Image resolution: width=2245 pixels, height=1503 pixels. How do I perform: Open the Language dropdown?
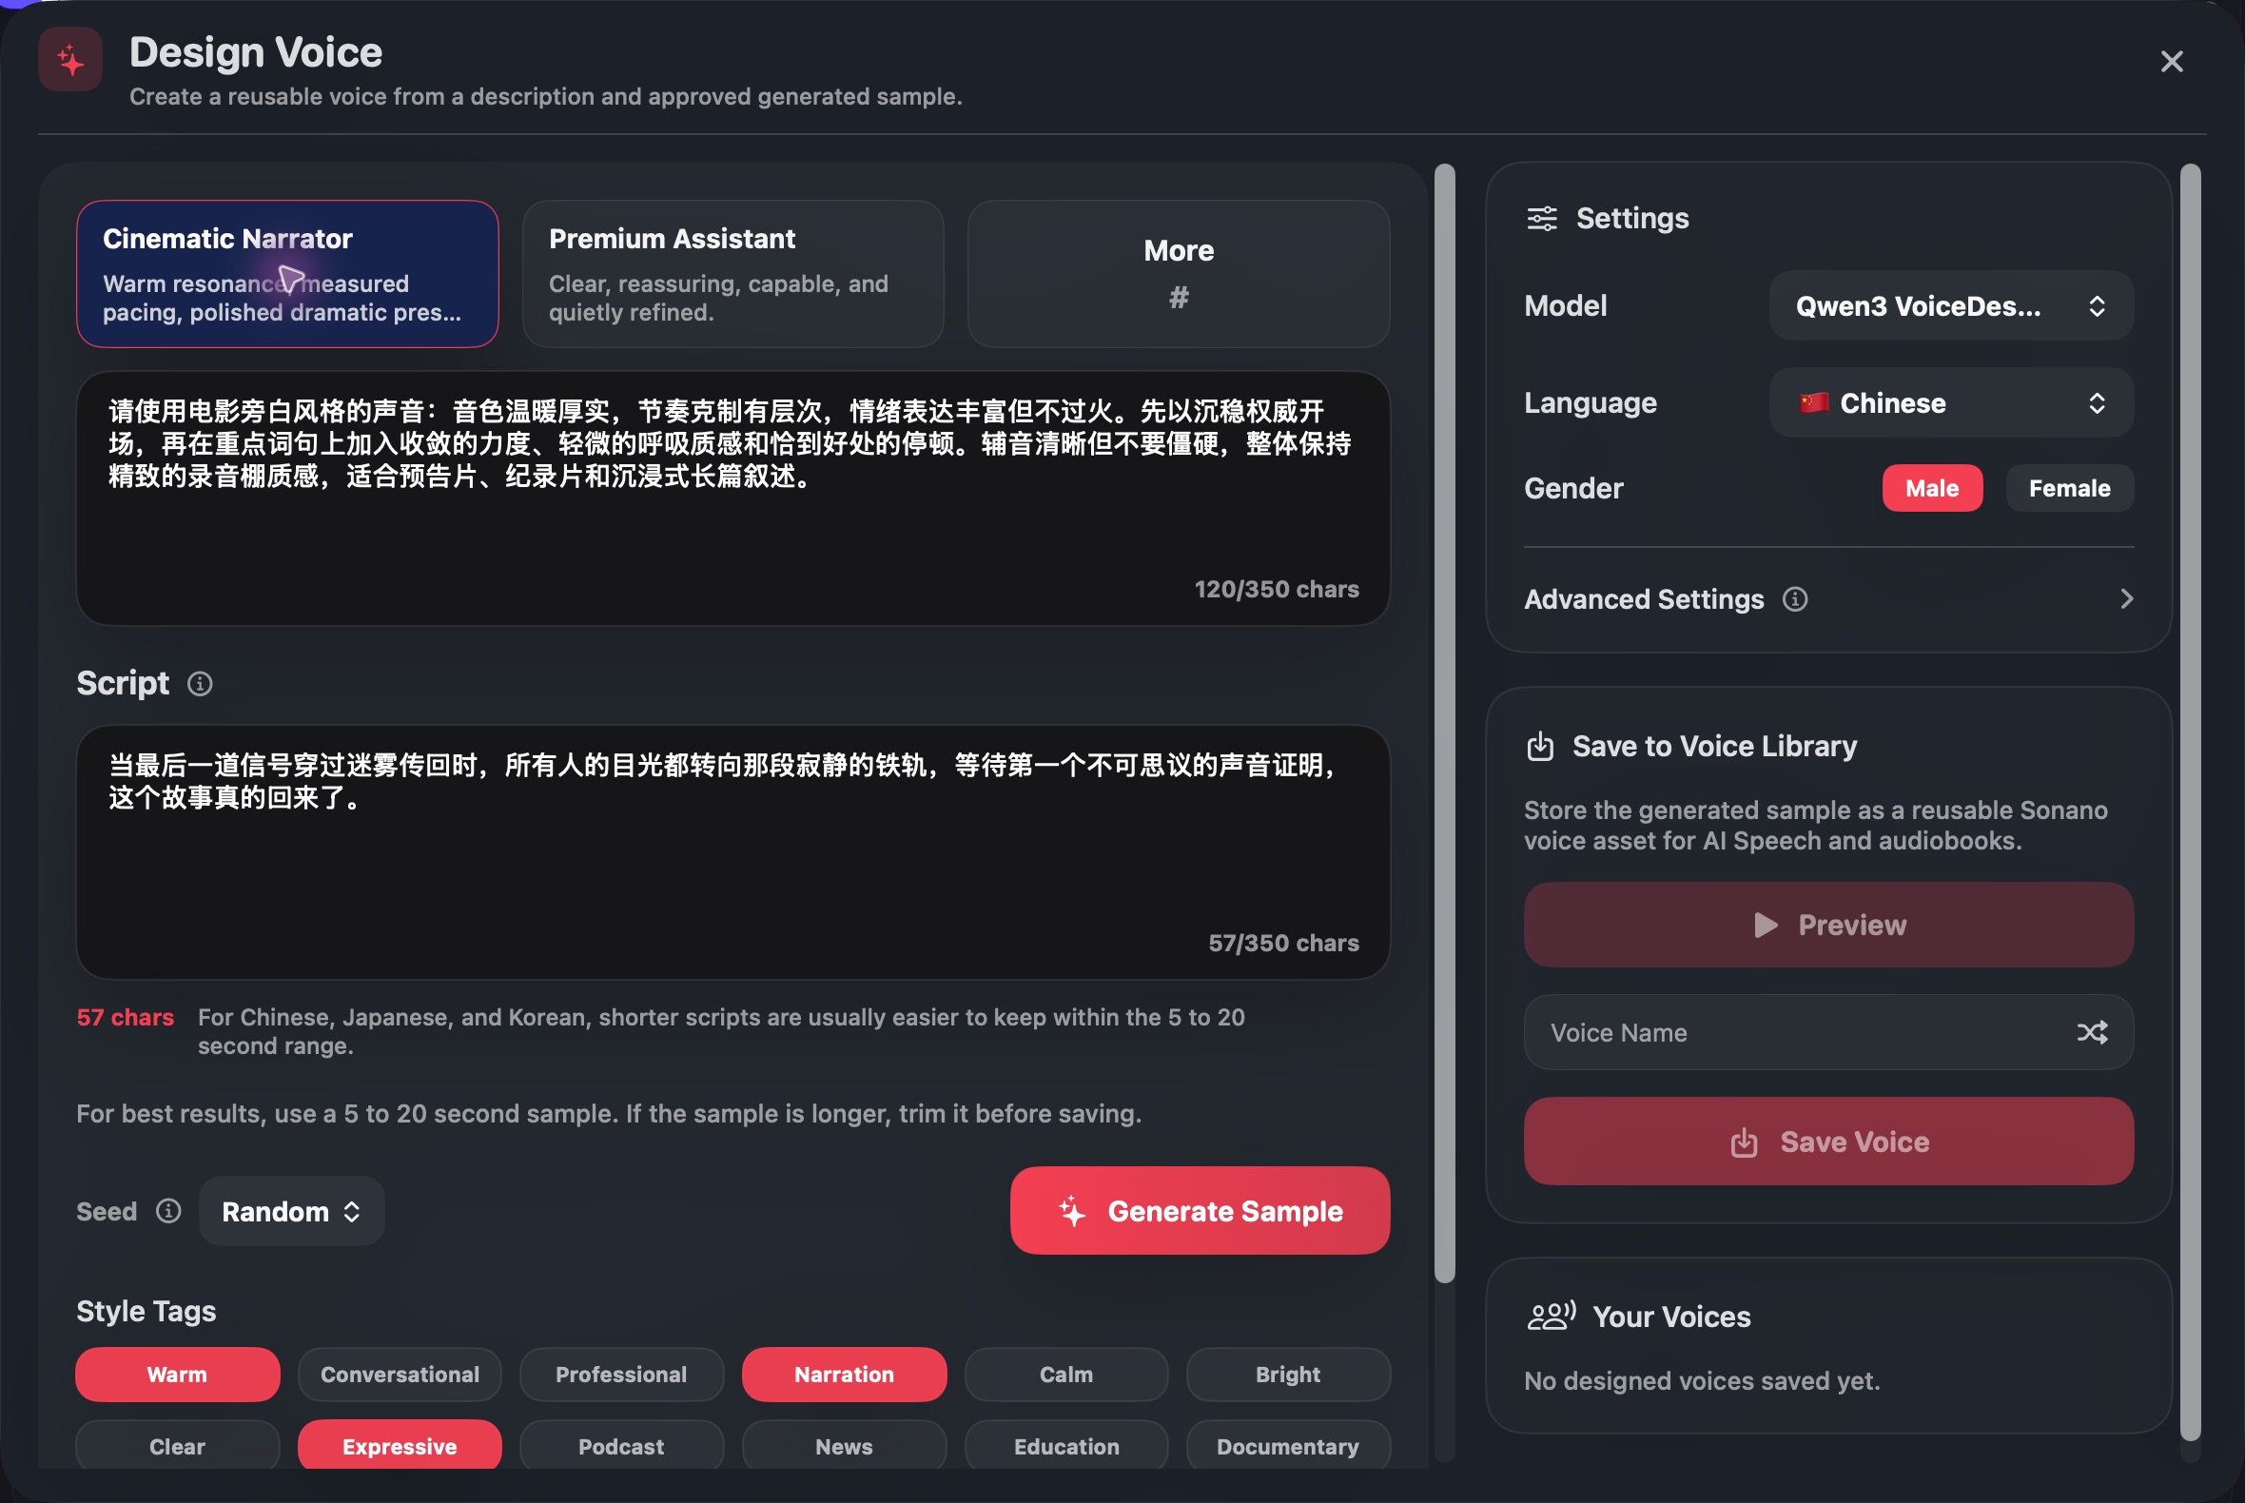click(1951, 402)
